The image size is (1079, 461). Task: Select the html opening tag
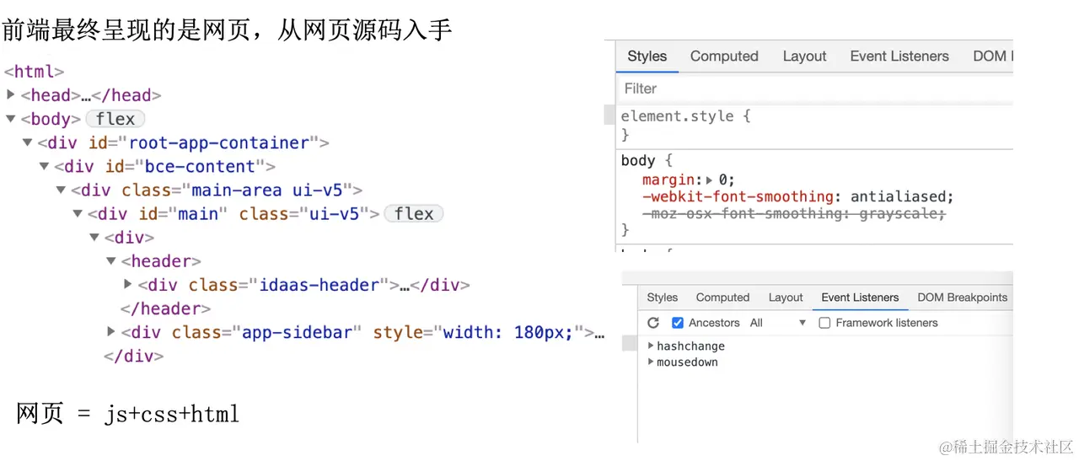[x=35, y=72]
